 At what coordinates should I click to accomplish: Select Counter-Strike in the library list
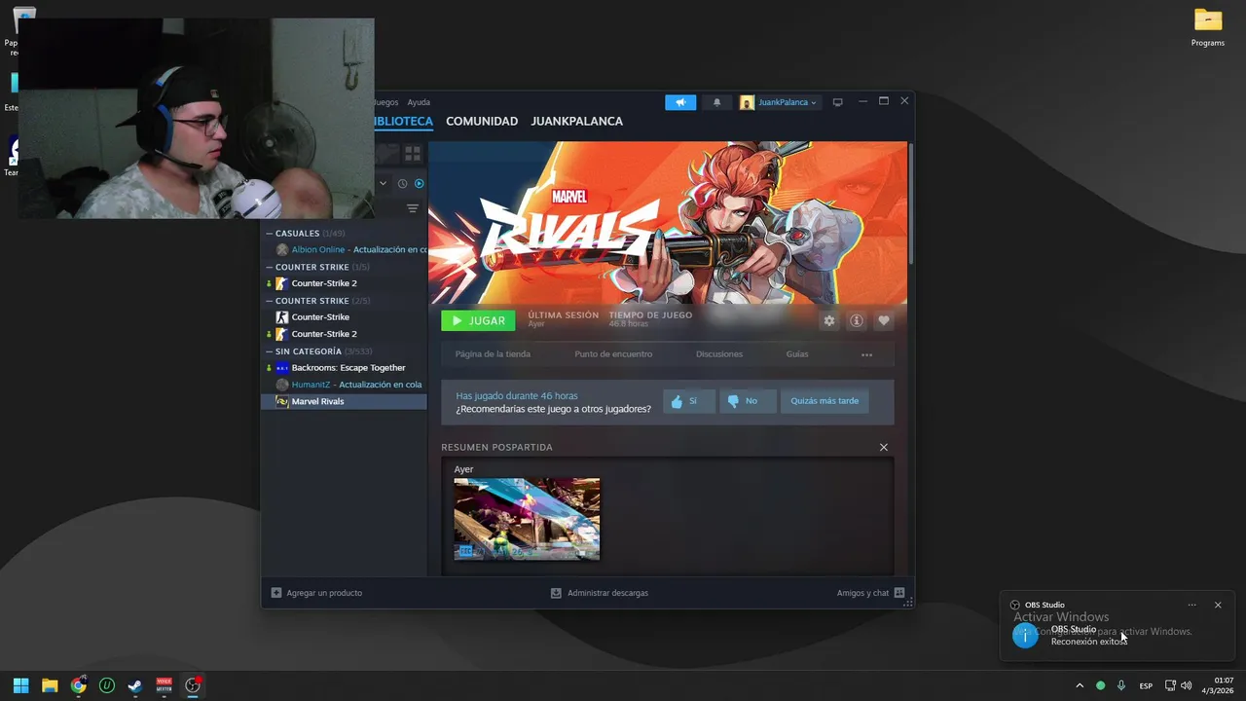click(345, 317)
